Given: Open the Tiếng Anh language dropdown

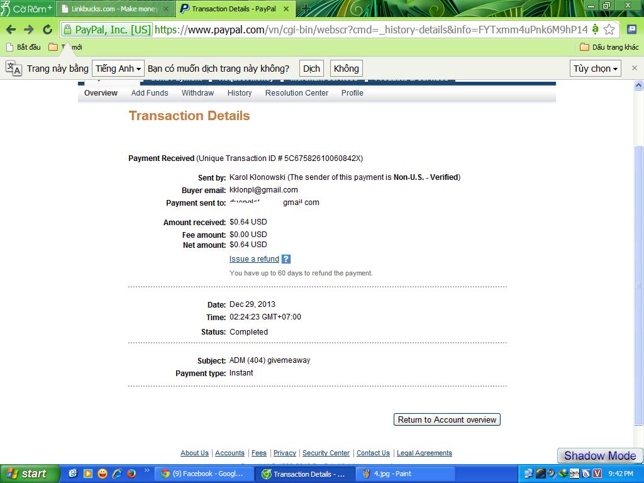Looking at the screenshot, I should point(118,69).
